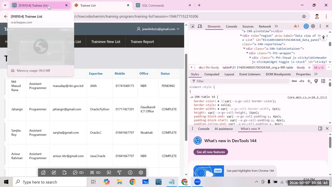Click the DevTools three-dot customize menu

[x=320, y=26]
